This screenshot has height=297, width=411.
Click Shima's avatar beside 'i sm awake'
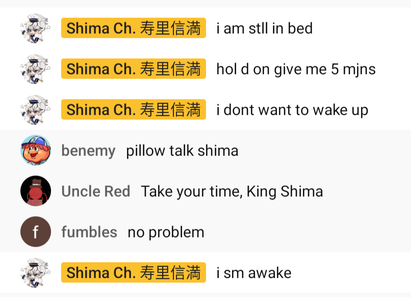pos(36,273)
